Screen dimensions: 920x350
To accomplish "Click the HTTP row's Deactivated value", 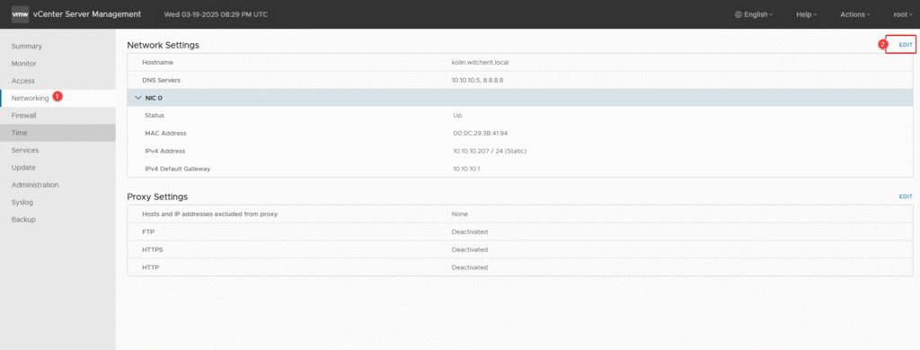I will point(469,267).
